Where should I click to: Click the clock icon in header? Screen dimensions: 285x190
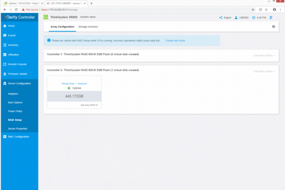(x=253, y=18)
